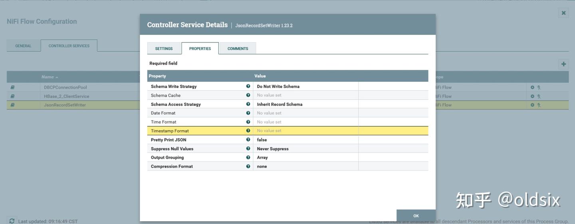
Task: Click help icon for Timestamp Format property
Action: click(x=248, y=131)
